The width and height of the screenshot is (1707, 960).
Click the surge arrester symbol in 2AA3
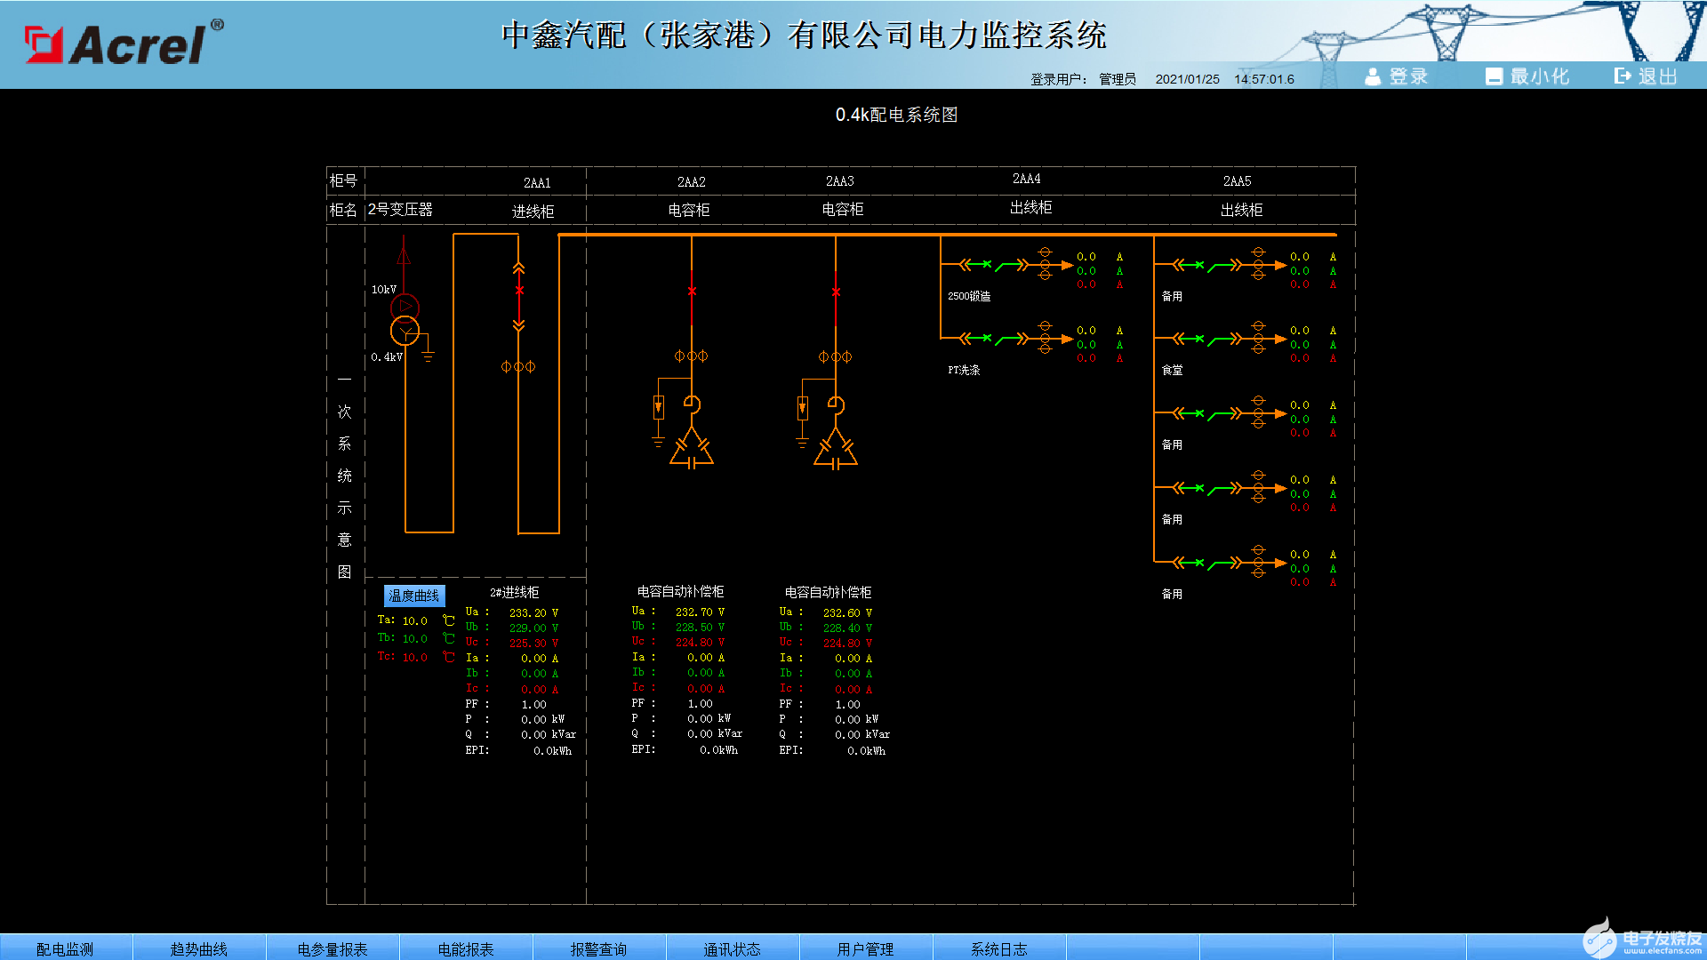coord(803,408)
